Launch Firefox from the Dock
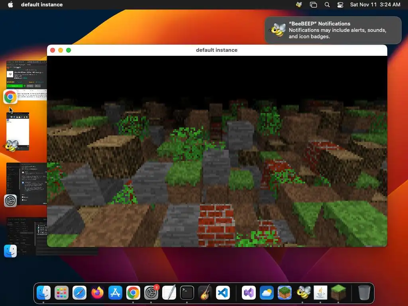The height and width of the screenshot is (306, 408). (x=97, y=293)
